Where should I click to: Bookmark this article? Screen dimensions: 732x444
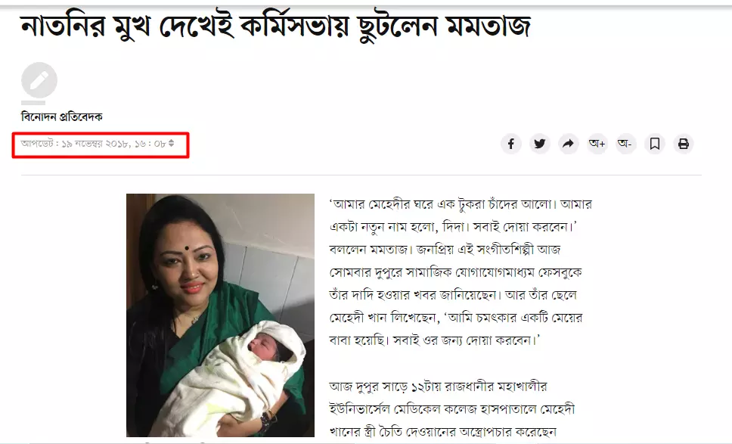[655, 144]
